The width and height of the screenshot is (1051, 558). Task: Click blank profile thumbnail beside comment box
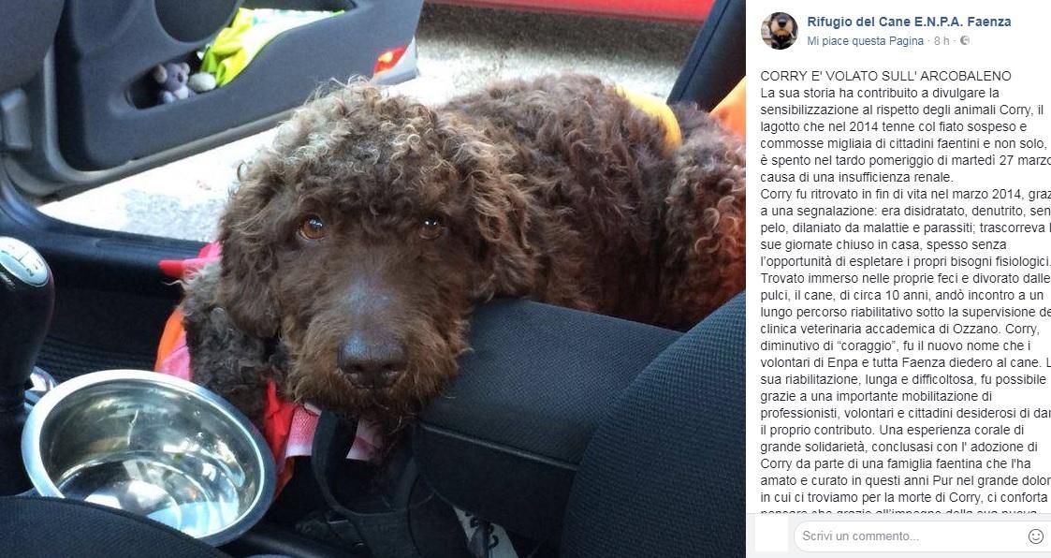point(771,535)
